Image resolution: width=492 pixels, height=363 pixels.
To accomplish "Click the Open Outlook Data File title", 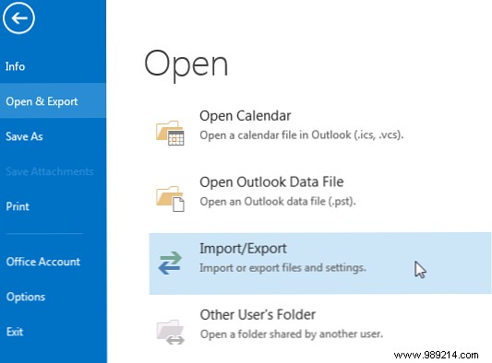I will [271, 182].
